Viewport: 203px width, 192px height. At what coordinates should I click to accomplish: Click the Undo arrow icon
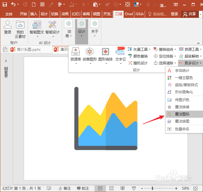pos(13,4)
